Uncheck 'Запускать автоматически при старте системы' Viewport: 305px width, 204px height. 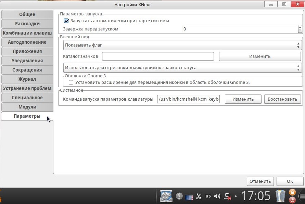coord(67,21)
